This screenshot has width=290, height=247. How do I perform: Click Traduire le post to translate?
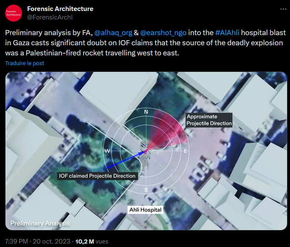pyautogui.click(x=25, y=63)
